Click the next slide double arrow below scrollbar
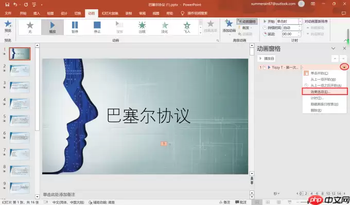Viewport: 350px width, 205px height. coord(252,183)
